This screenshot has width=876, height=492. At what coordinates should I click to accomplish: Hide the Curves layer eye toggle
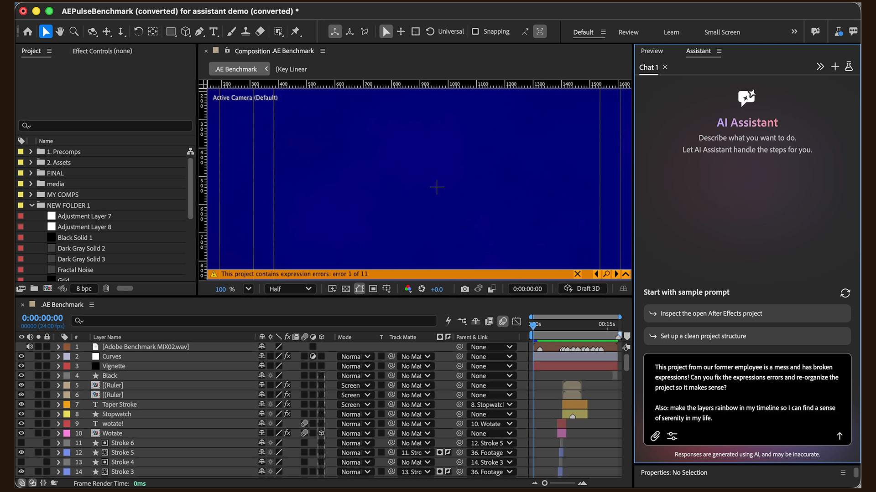click(x=21, y=356)
